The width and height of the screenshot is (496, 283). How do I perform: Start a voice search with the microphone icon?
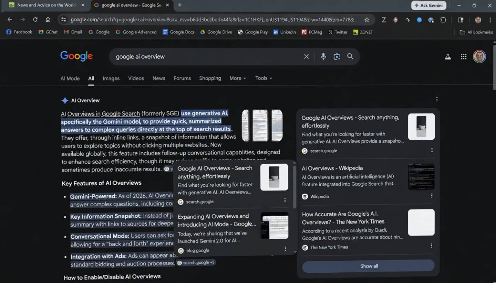point(323,57)
